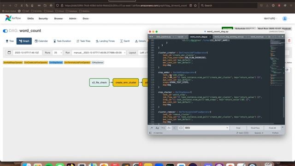Click the browser Search field
The image size is (295, 166).
click(228, 6)
